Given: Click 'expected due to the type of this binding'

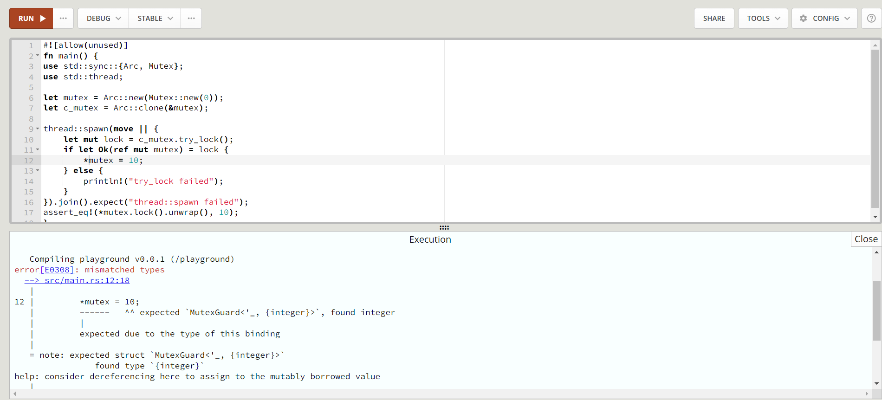Looking at the screenshot, I should (x=180, y=334).
